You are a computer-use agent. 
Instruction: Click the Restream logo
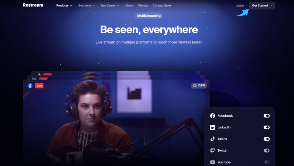[x=33, y=5]
